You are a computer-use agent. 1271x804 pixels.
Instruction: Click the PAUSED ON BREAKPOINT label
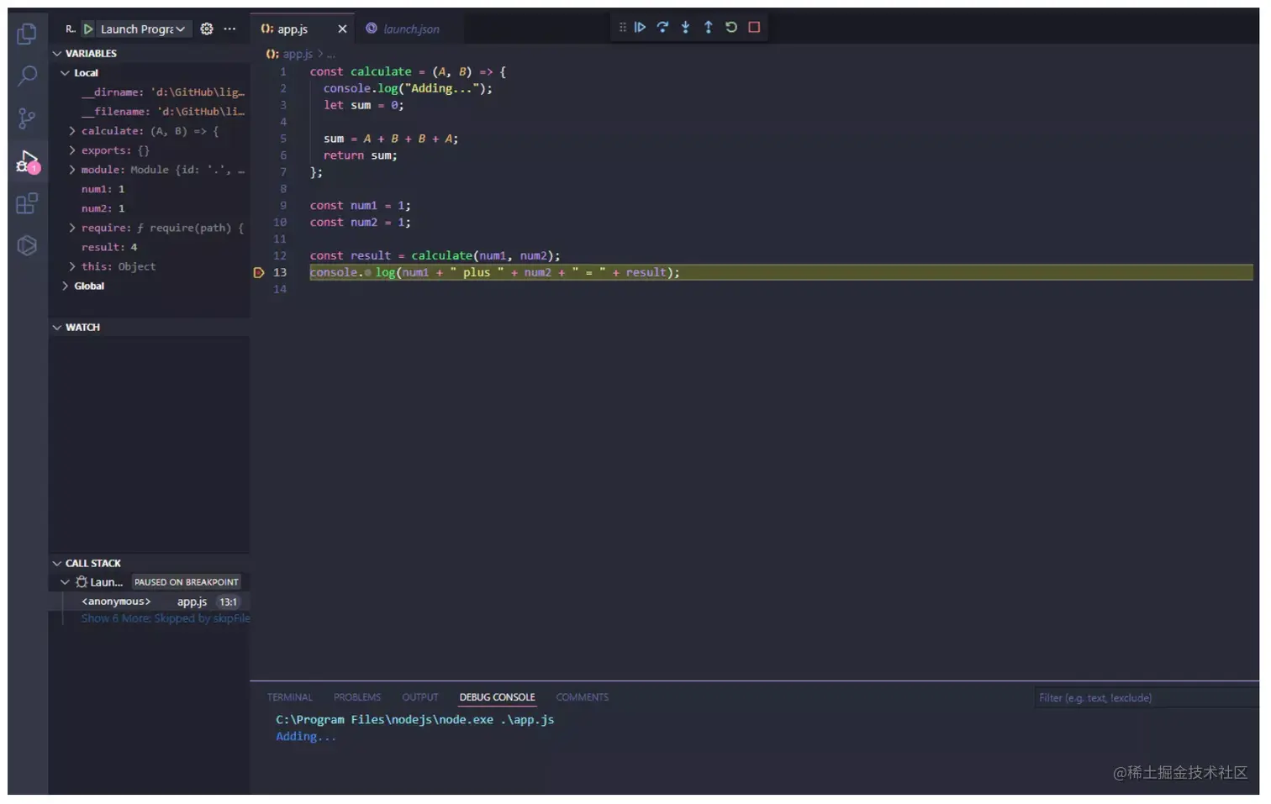[x=187, y=581]
